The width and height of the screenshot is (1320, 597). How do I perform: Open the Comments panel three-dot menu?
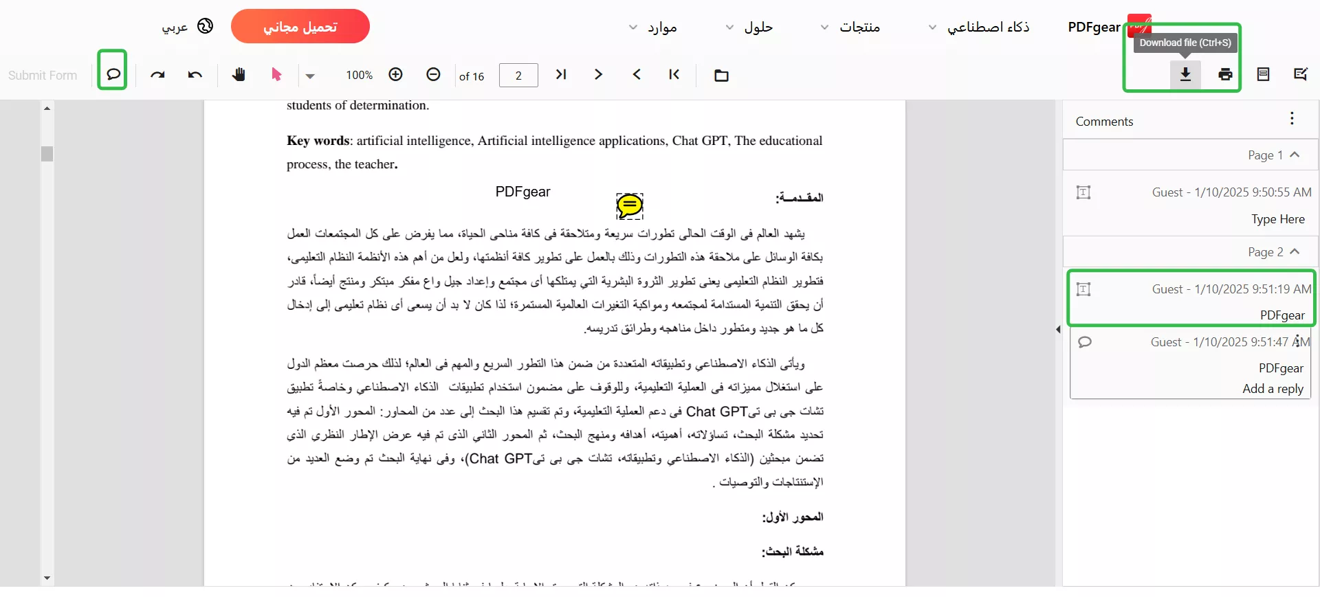pyautogui.click(x=1292, y=118)
